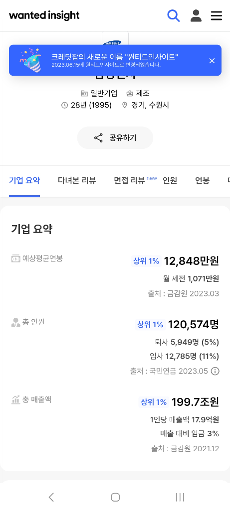
Task: Select the 인원 tab
Action: point(170,180)
